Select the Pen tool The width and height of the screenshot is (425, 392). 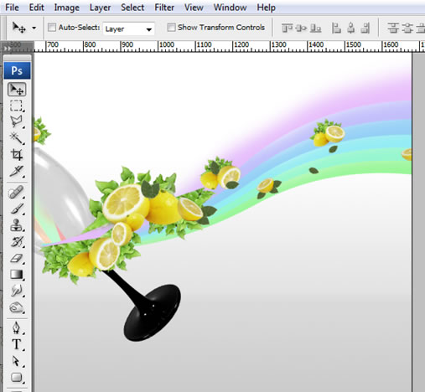tap(17, 328)
